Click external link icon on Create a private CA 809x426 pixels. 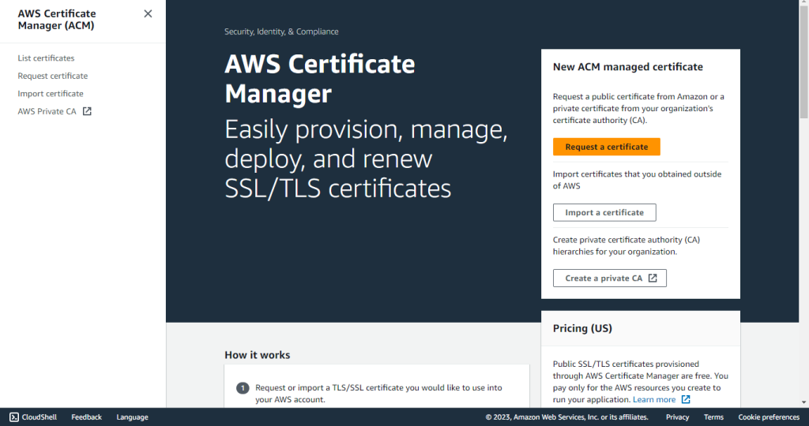(653, 278)
